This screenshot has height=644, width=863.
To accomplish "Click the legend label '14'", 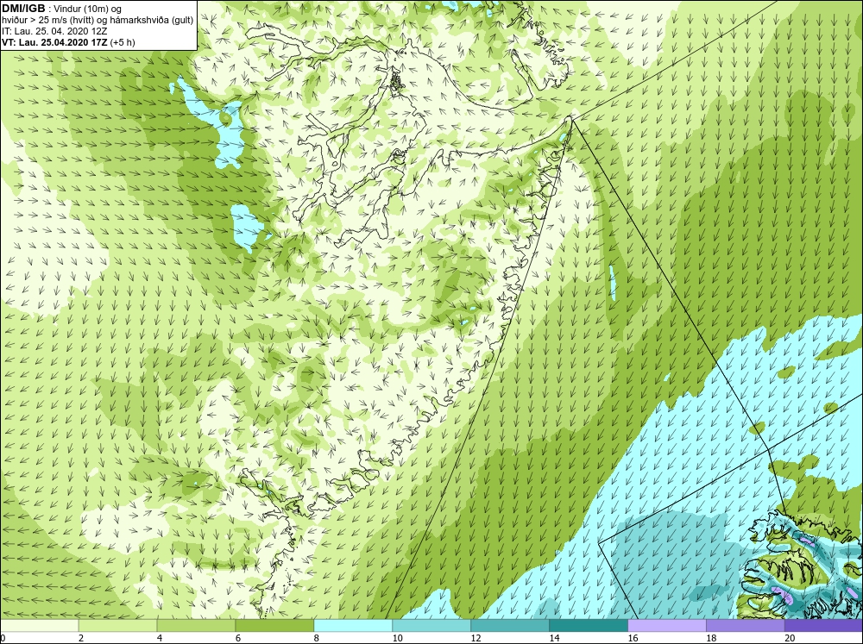I will click(554, 638).
